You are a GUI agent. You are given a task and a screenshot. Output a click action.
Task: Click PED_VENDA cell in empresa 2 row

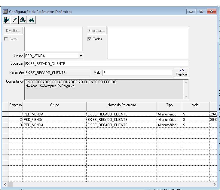coord(55,120)
